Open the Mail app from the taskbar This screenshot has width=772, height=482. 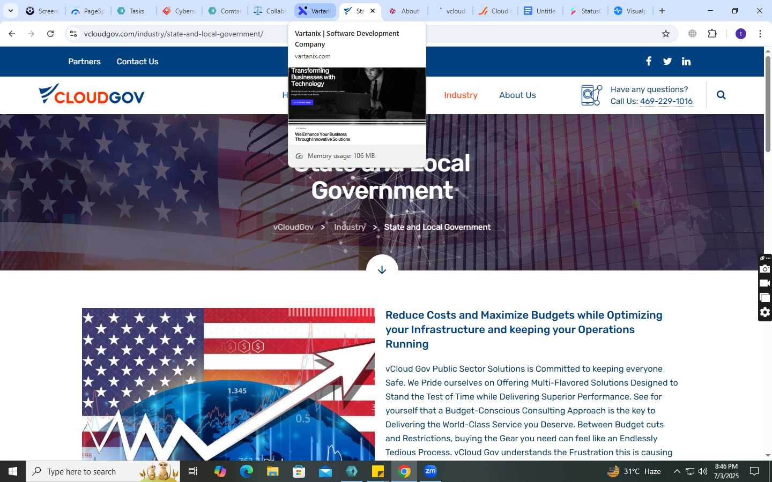[325, 471]
